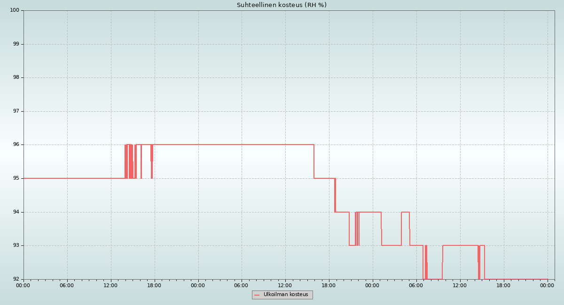Click the 92 label at the y-axis bottom
This screenshot has width=564, height=305.
tap(16, 279)
